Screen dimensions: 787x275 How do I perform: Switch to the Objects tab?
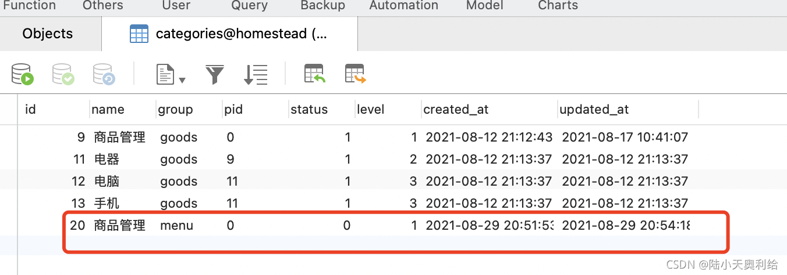click(48, 34)
